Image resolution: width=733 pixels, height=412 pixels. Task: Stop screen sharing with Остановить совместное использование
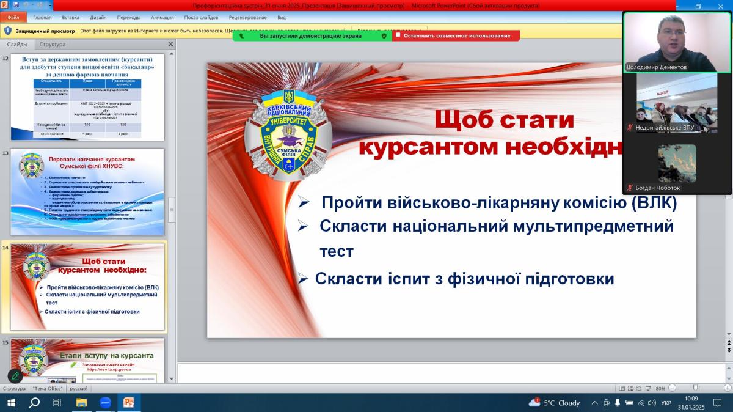[456, 35]
